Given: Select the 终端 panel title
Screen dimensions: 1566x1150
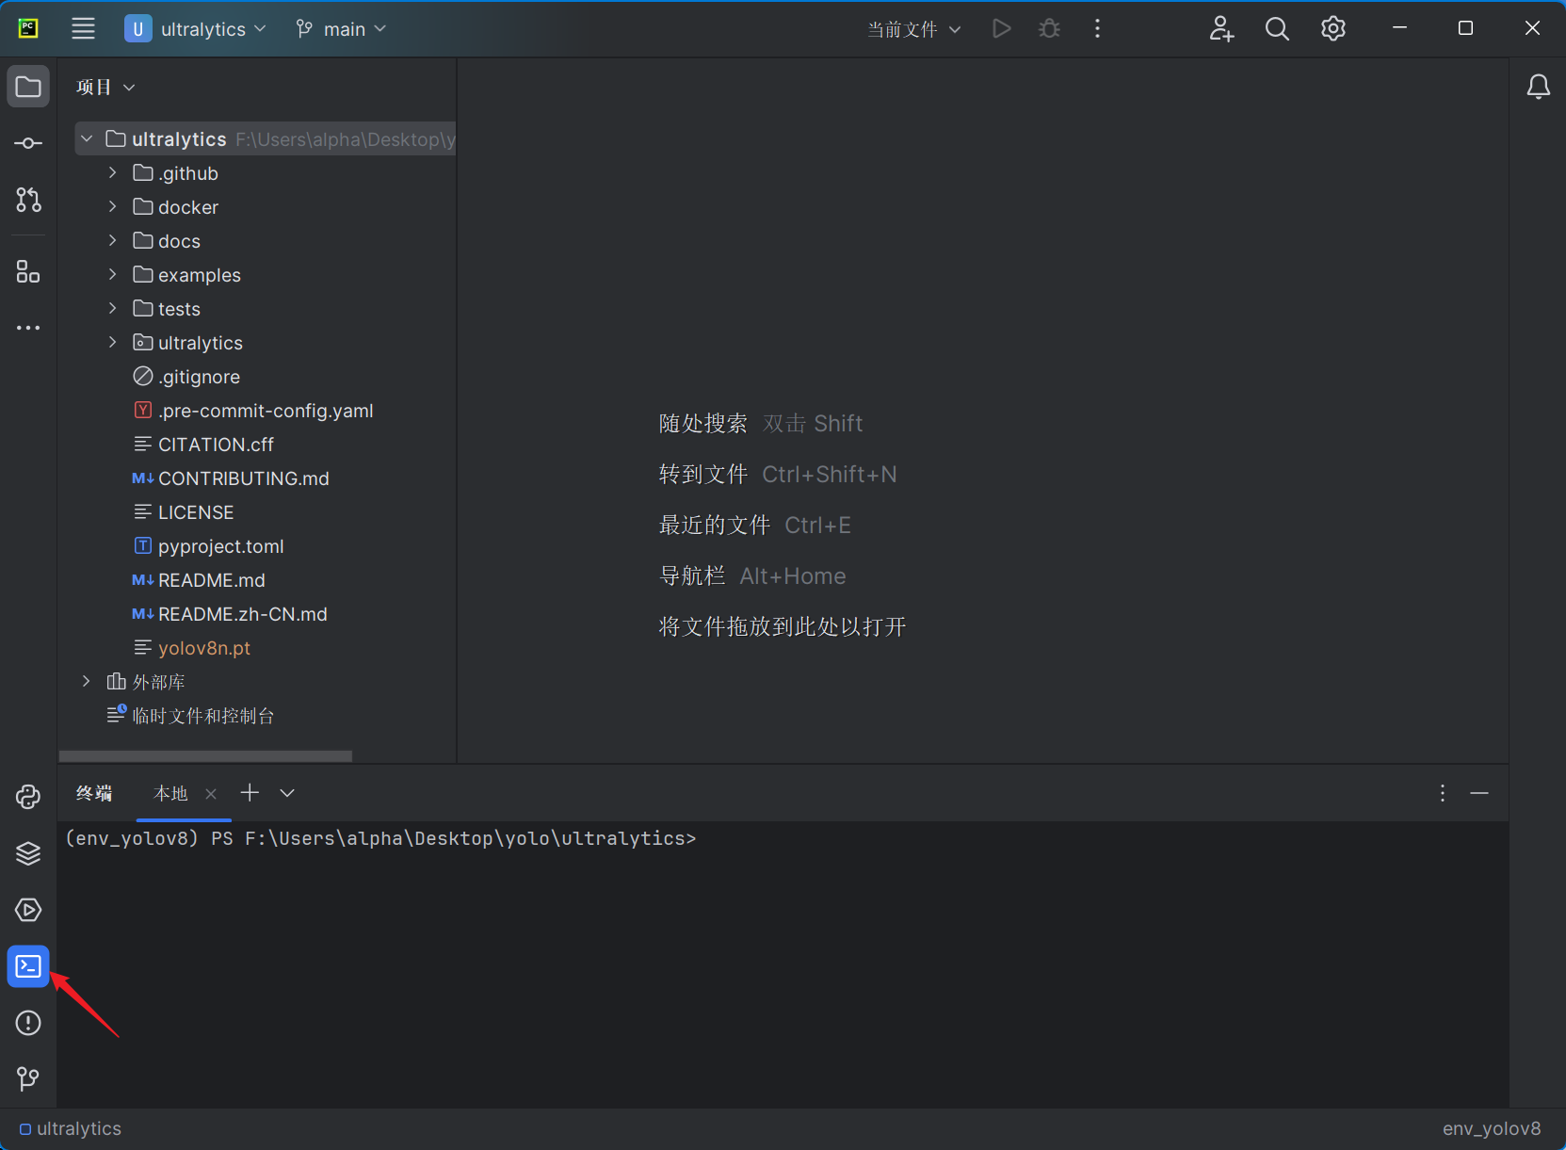Looking at the screenshot, I should (x=94, y=793).
